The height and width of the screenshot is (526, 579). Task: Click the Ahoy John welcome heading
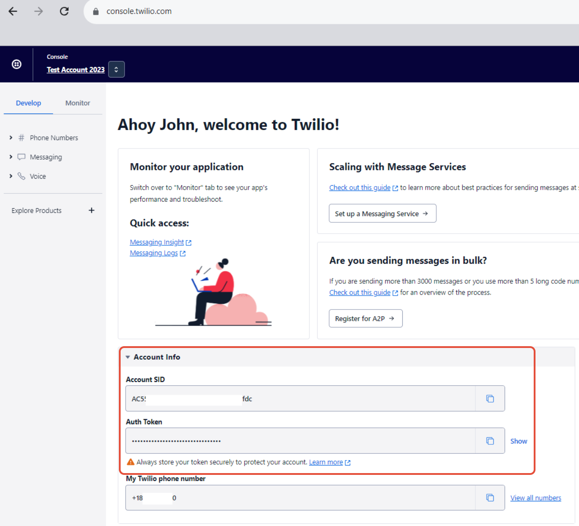[x=228, y=125]
